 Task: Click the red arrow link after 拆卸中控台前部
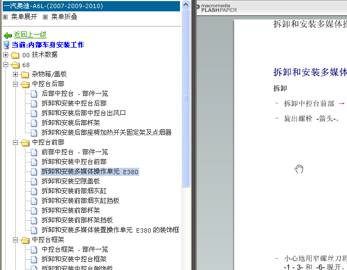click(x=342, y=103)
